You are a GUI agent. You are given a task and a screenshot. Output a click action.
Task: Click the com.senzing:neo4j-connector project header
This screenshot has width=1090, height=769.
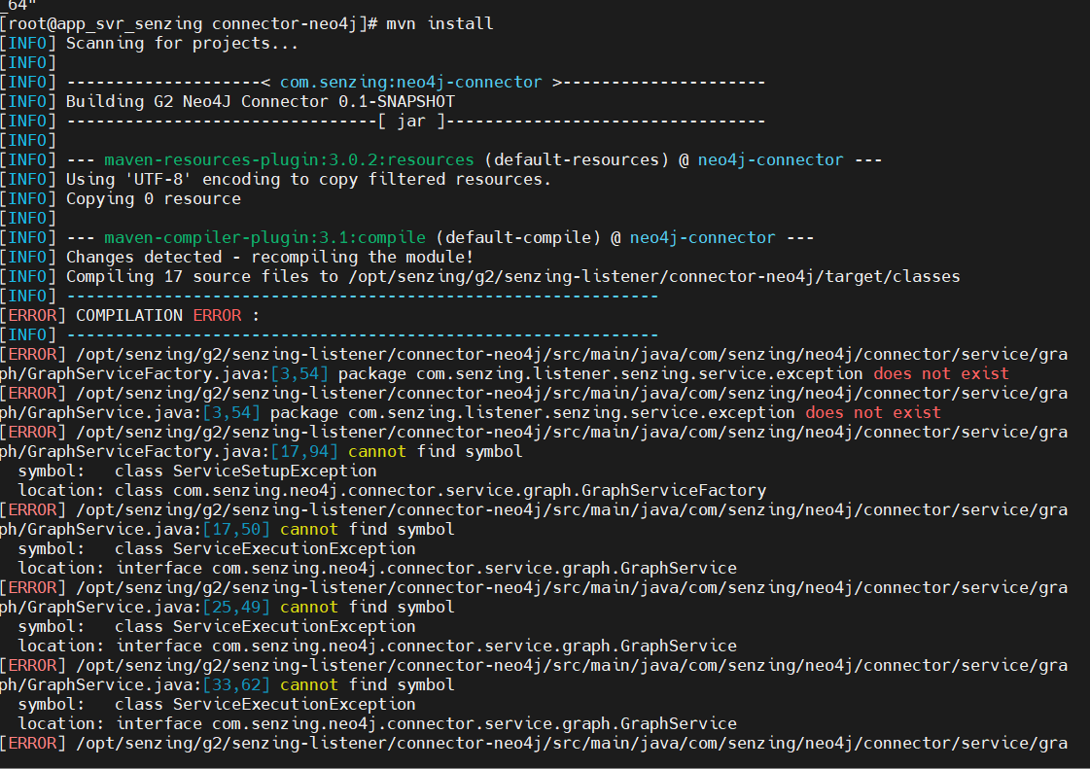pyautogui.click(x=409, y=82)
